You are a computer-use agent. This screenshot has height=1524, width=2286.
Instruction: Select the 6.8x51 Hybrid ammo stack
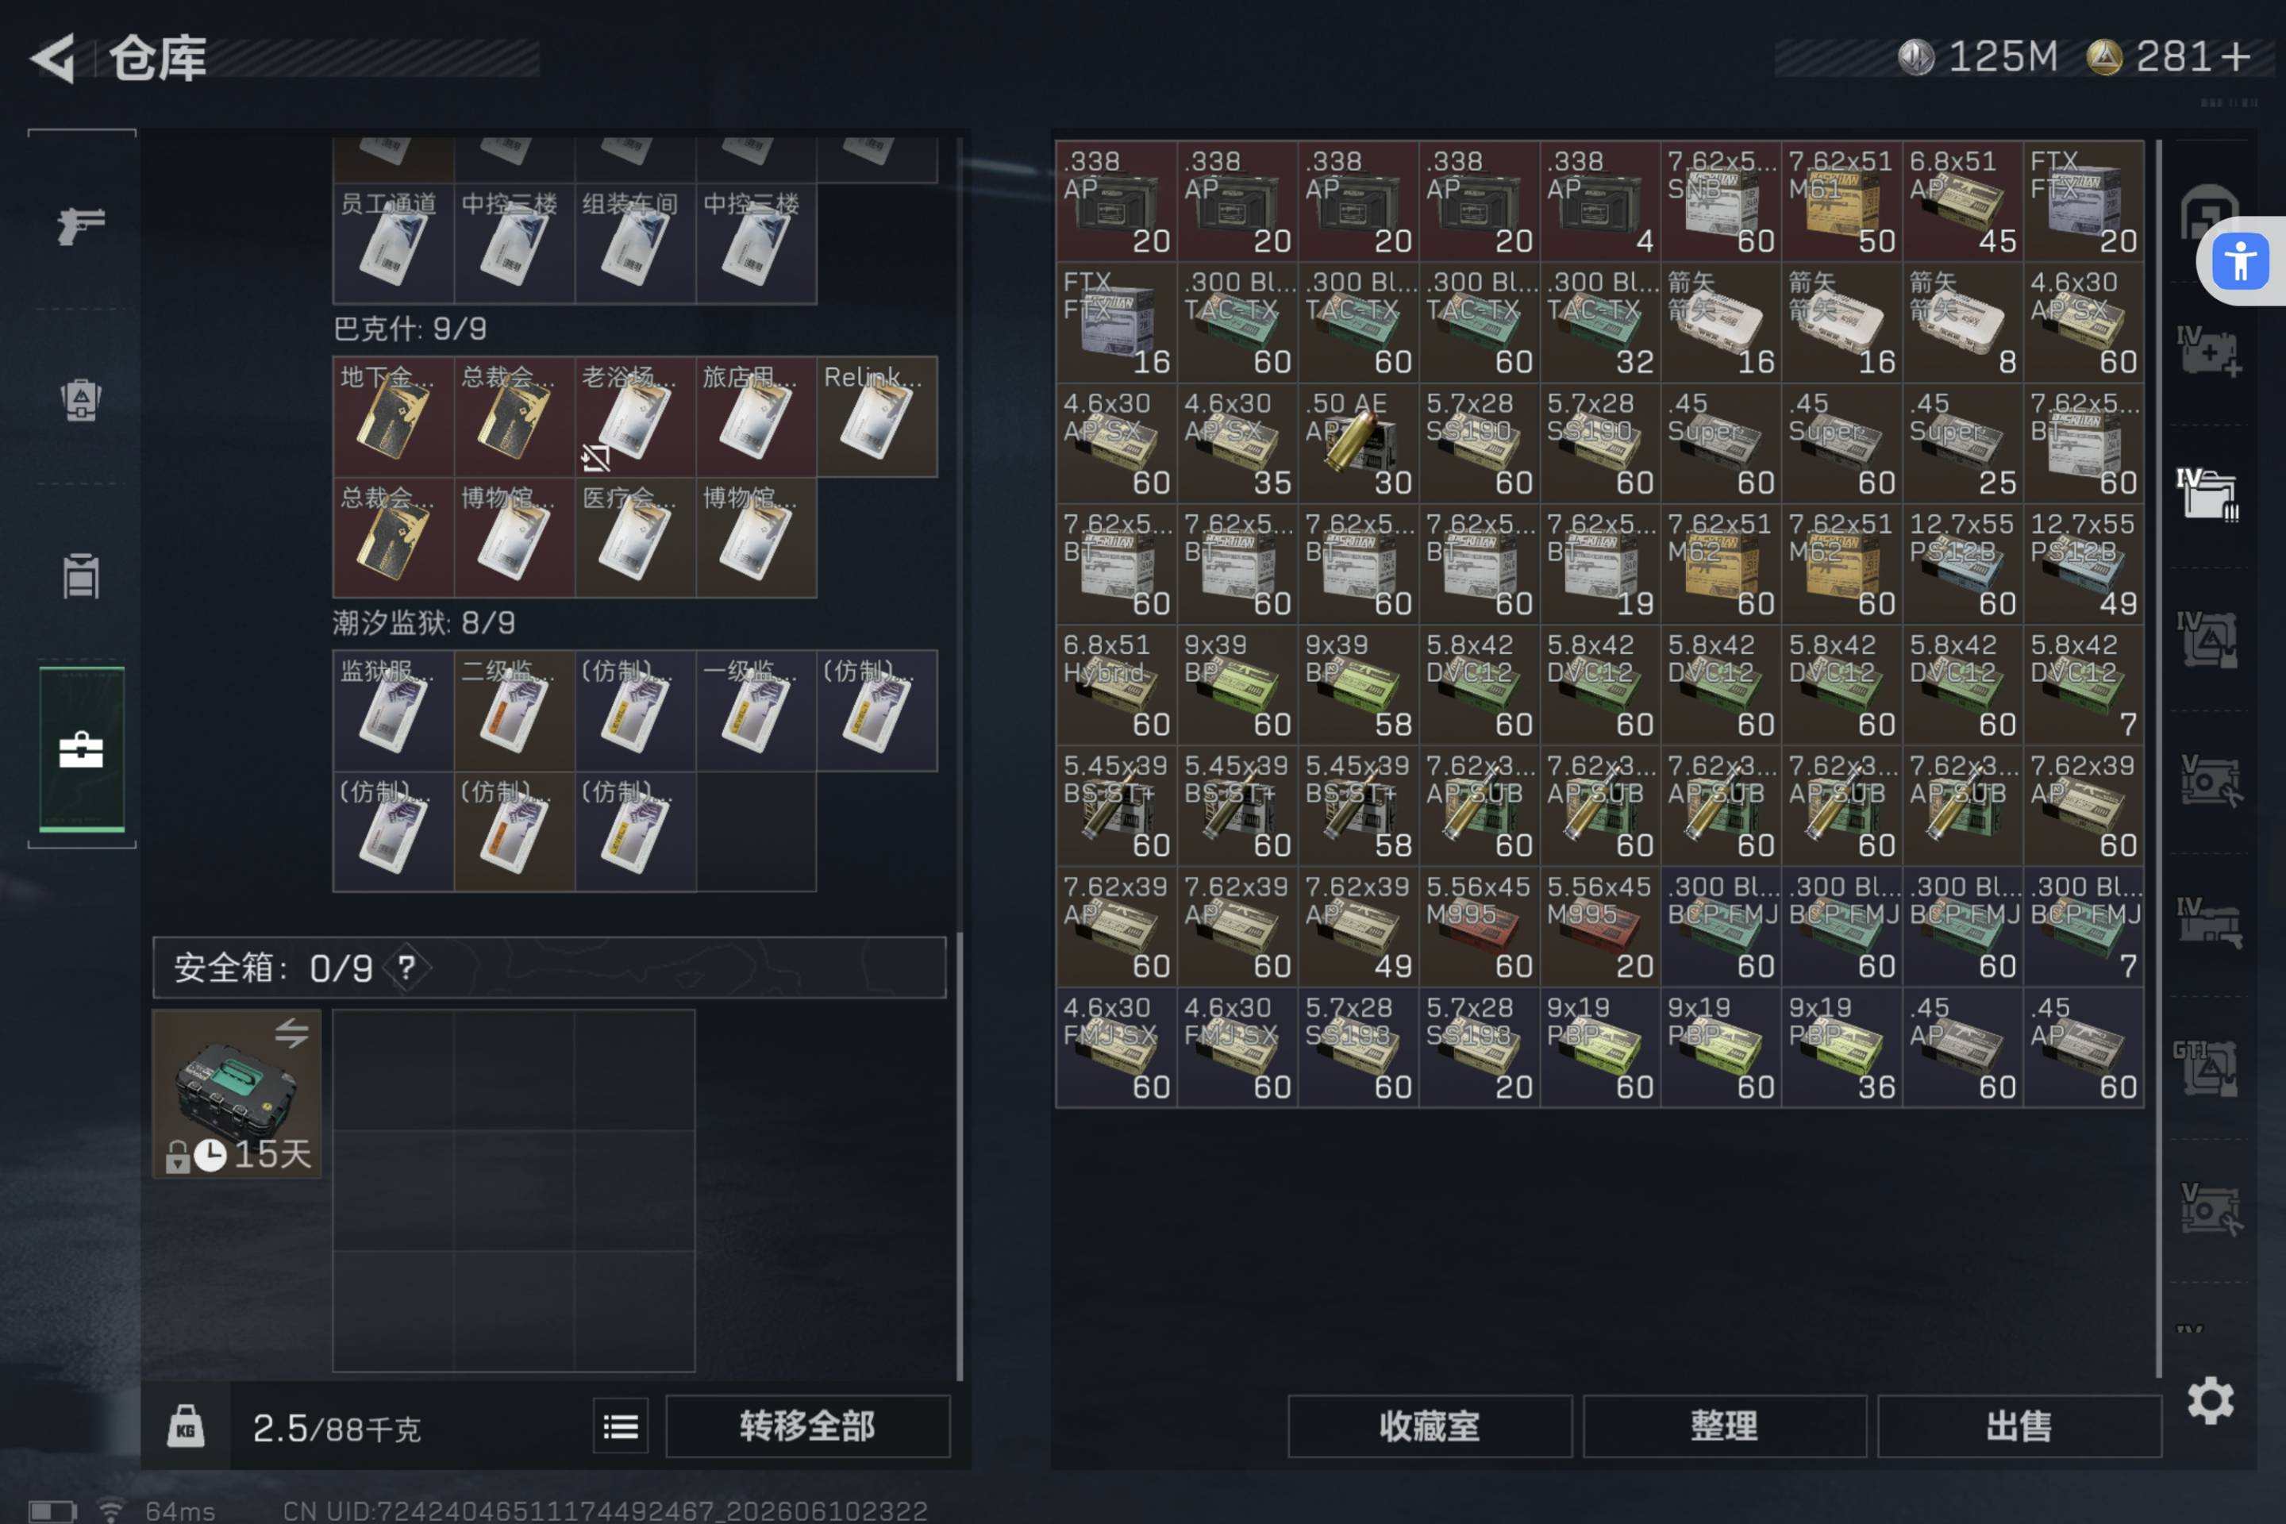1117,685
